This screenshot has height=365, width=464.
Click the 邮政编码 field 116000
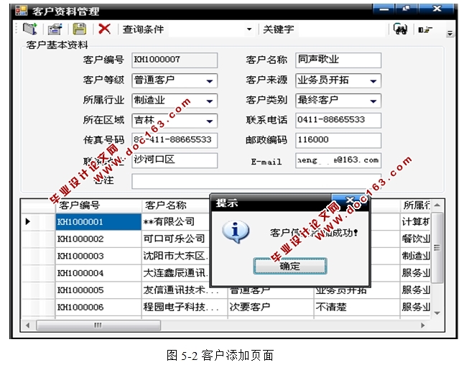(338, 140)
